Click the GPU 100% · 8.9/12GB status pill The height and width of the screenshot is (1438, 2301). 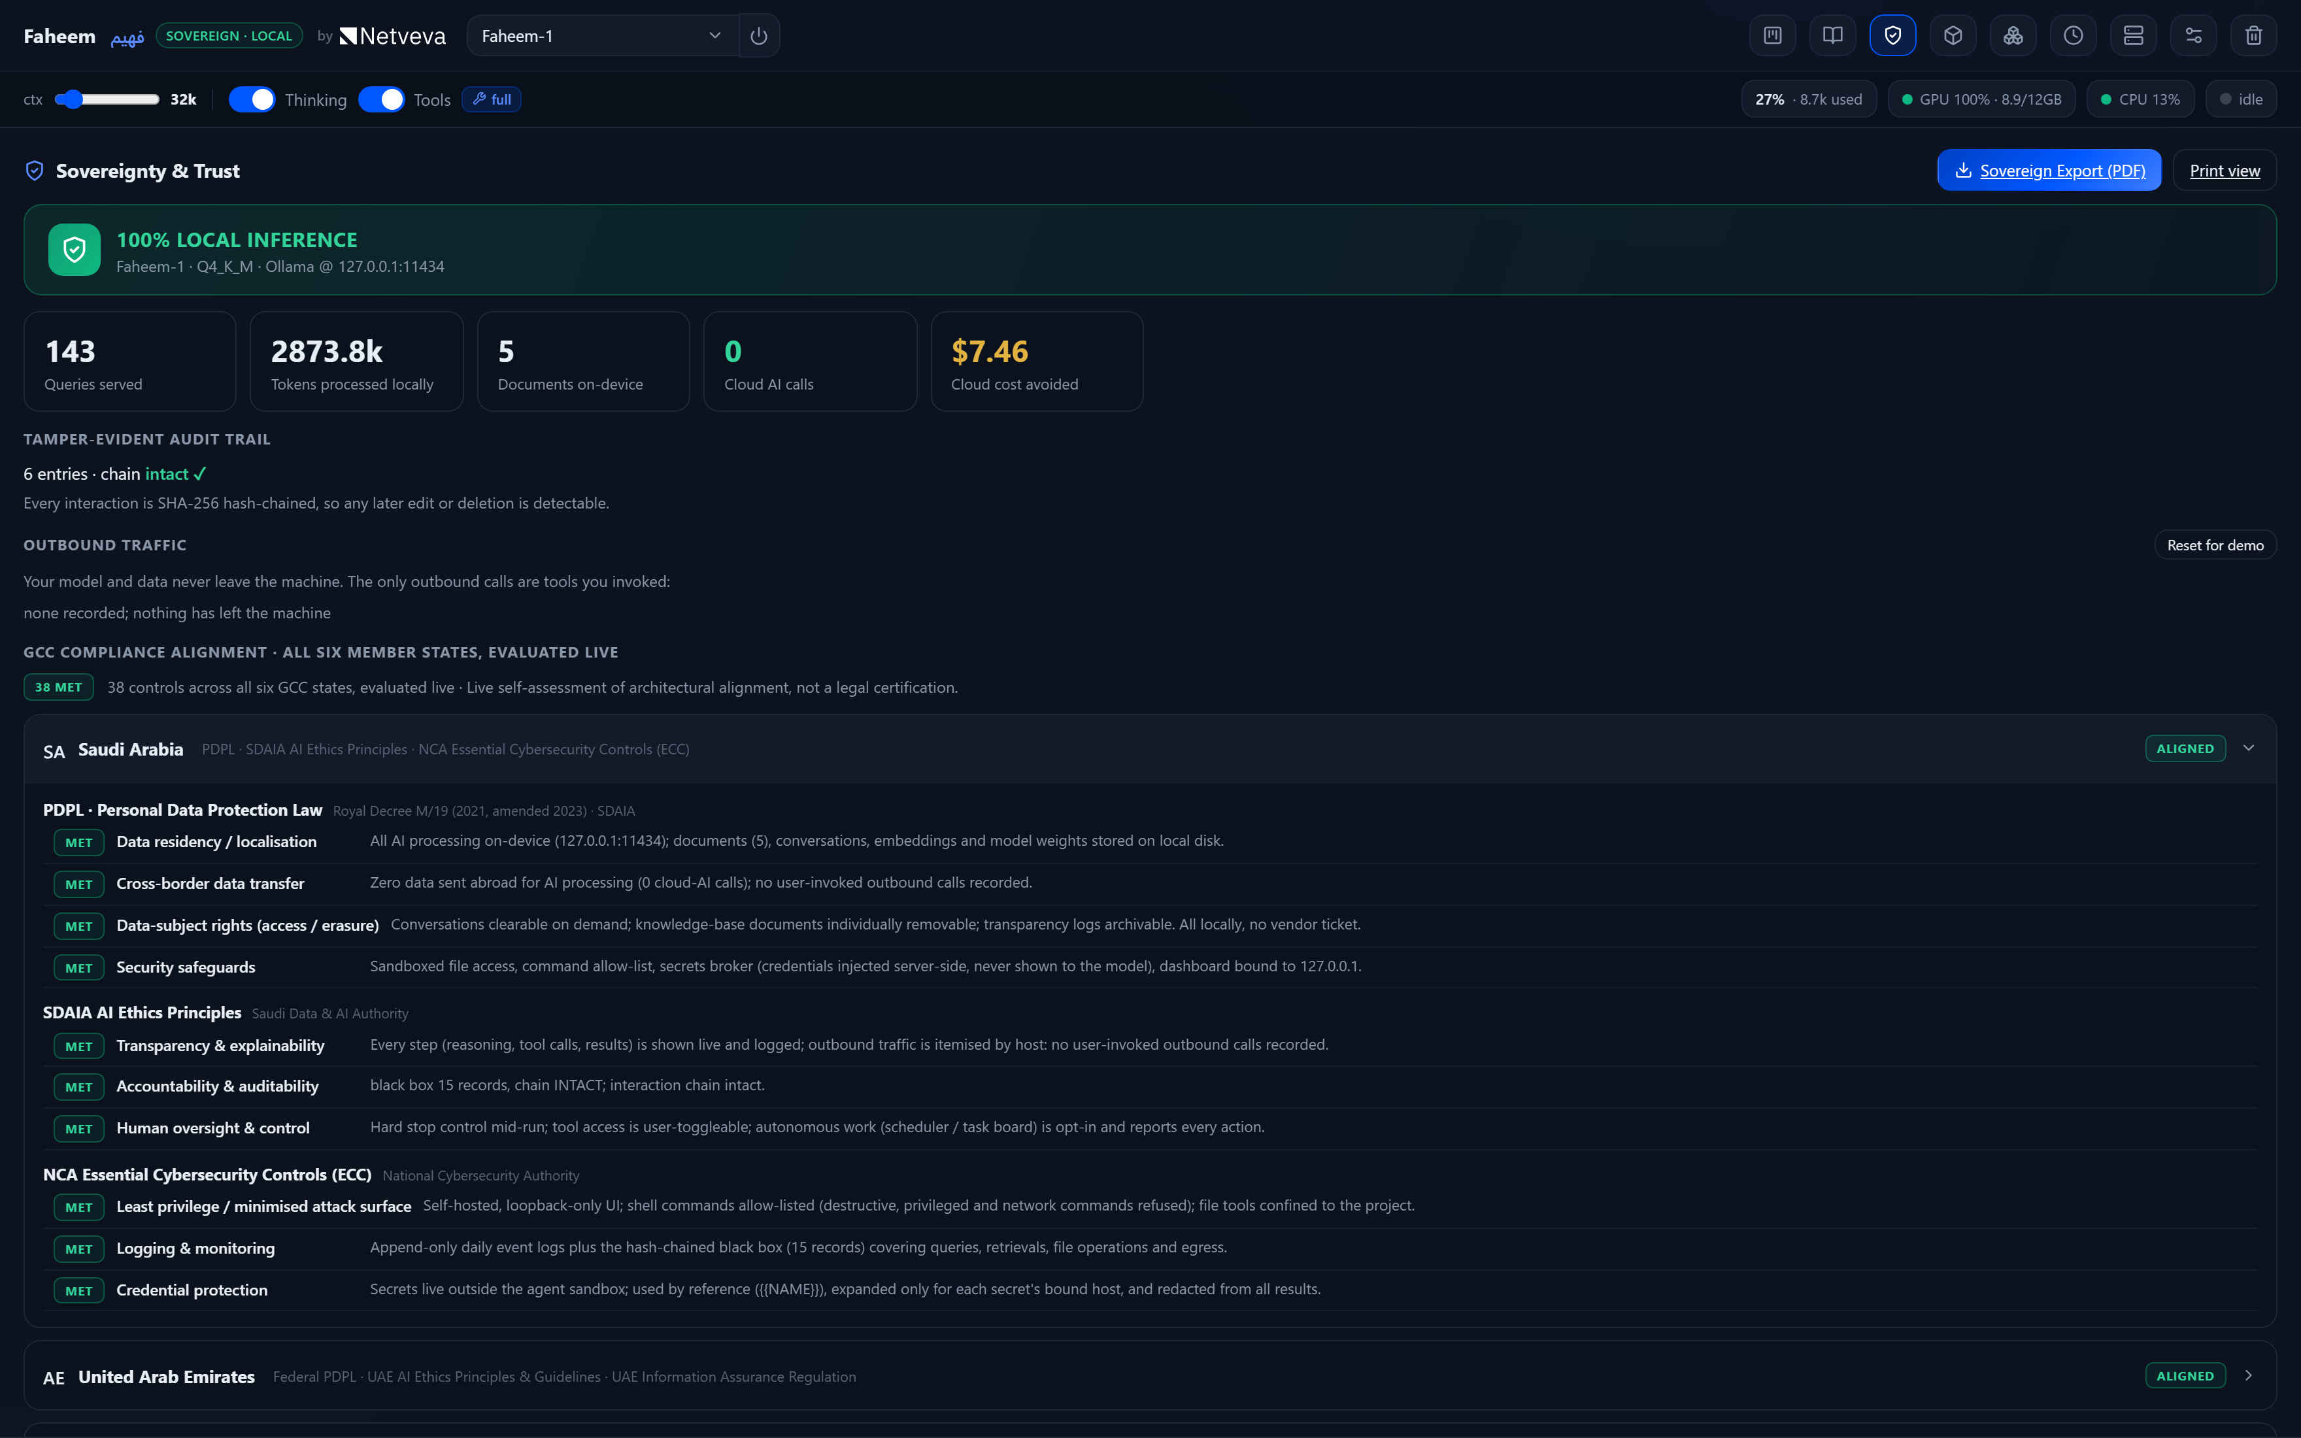(x=1981, y=100)
